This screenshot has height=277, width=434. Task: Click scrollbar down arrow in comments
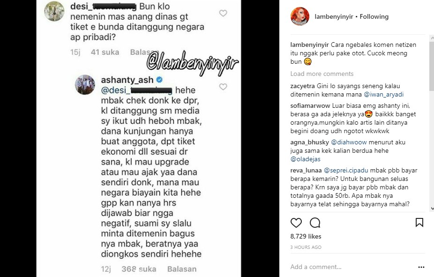pyautogui.click(x=432, y=209)
